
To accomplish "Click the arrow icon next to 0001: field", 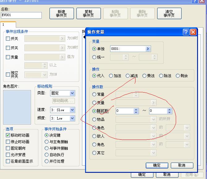I will (x=148, y=49).
